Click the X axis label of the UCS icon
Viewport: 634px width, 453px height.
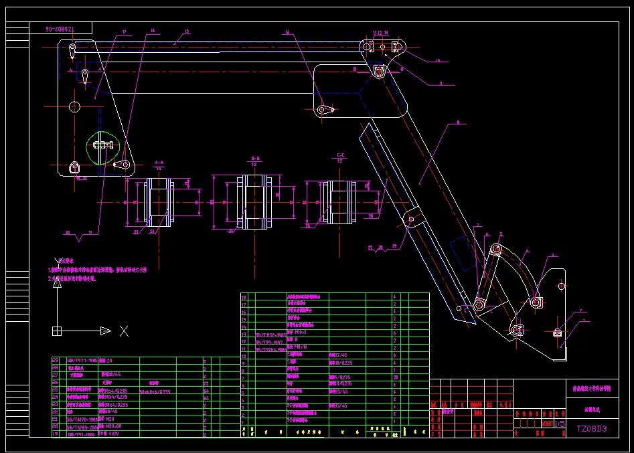point(124,331)
